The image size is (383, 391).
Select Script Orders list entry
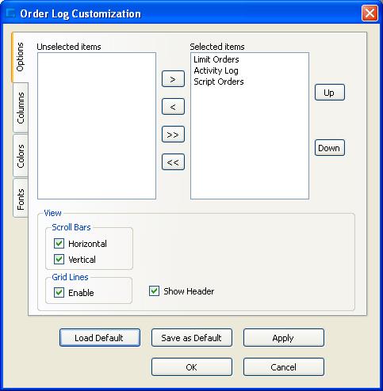[x=219, y=82]
